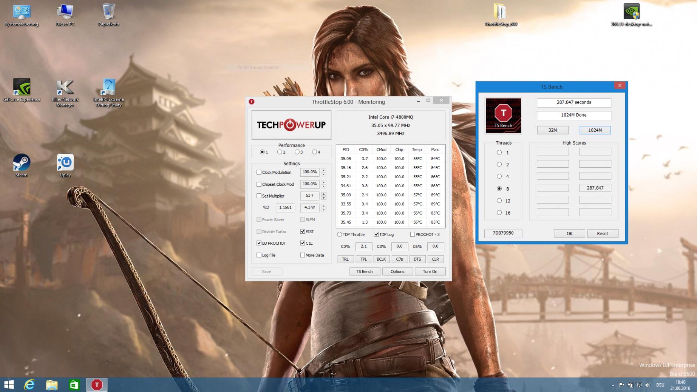Open File Explorer from taskbar

(x=52, y=385)
